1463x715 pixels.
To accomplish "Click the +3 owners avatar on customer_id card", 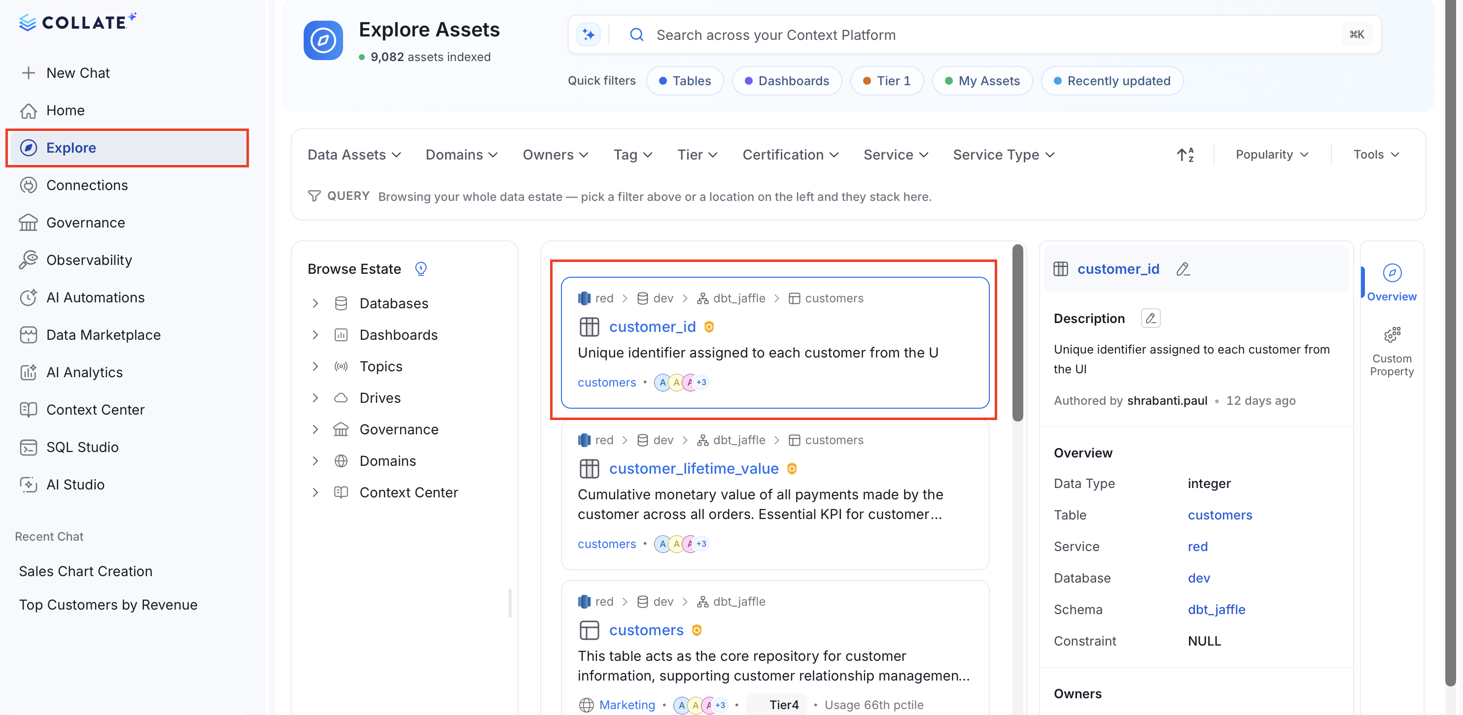I will click(701, 382).
